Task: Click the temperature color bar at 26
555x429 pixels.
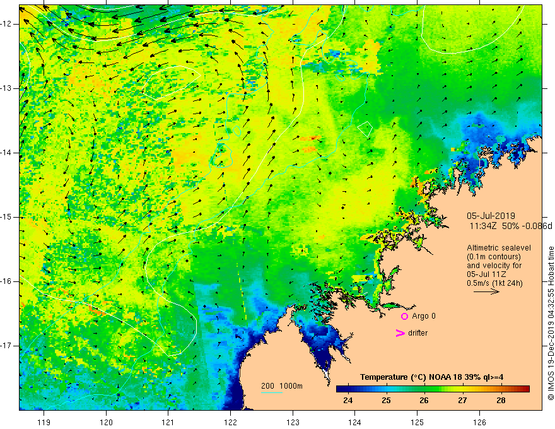Action: (x=424, y=389)
